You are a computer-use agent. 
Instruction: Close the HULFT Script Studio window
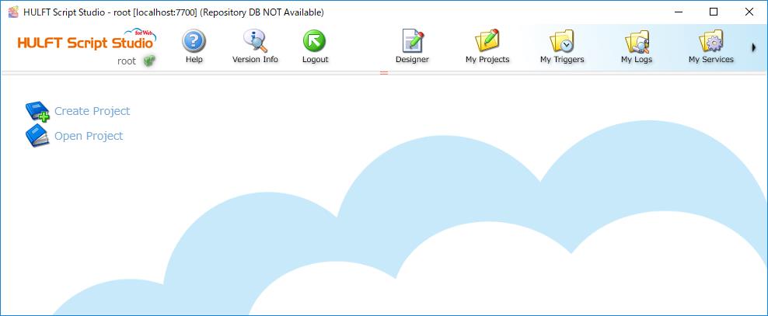click(749, 12)
